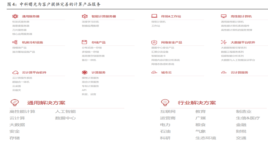Select 分布式统一存储
Image resolution: width=268 pixels, height=142 pixels.
[x=92, y=48]
